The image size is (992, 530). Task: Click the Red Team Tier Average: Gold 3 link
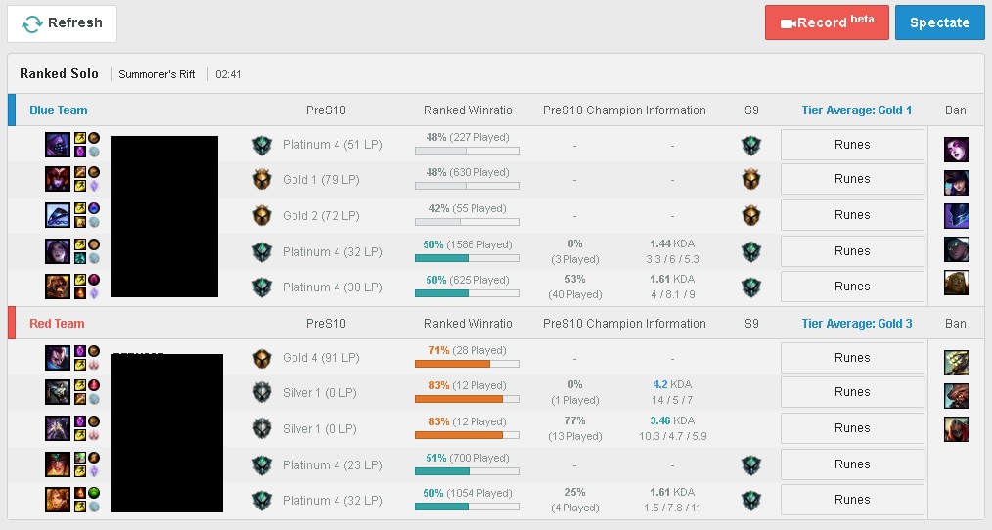click(857, 324)
